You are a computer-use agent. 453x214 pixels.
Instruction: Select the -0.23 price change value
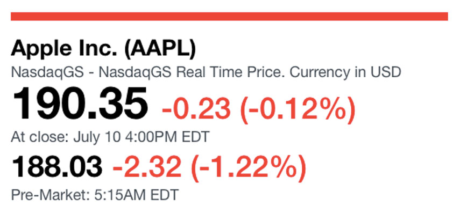196,110
